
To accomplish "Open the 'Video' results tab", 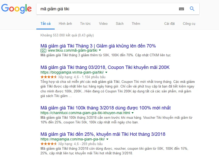I will pos(103,23).
